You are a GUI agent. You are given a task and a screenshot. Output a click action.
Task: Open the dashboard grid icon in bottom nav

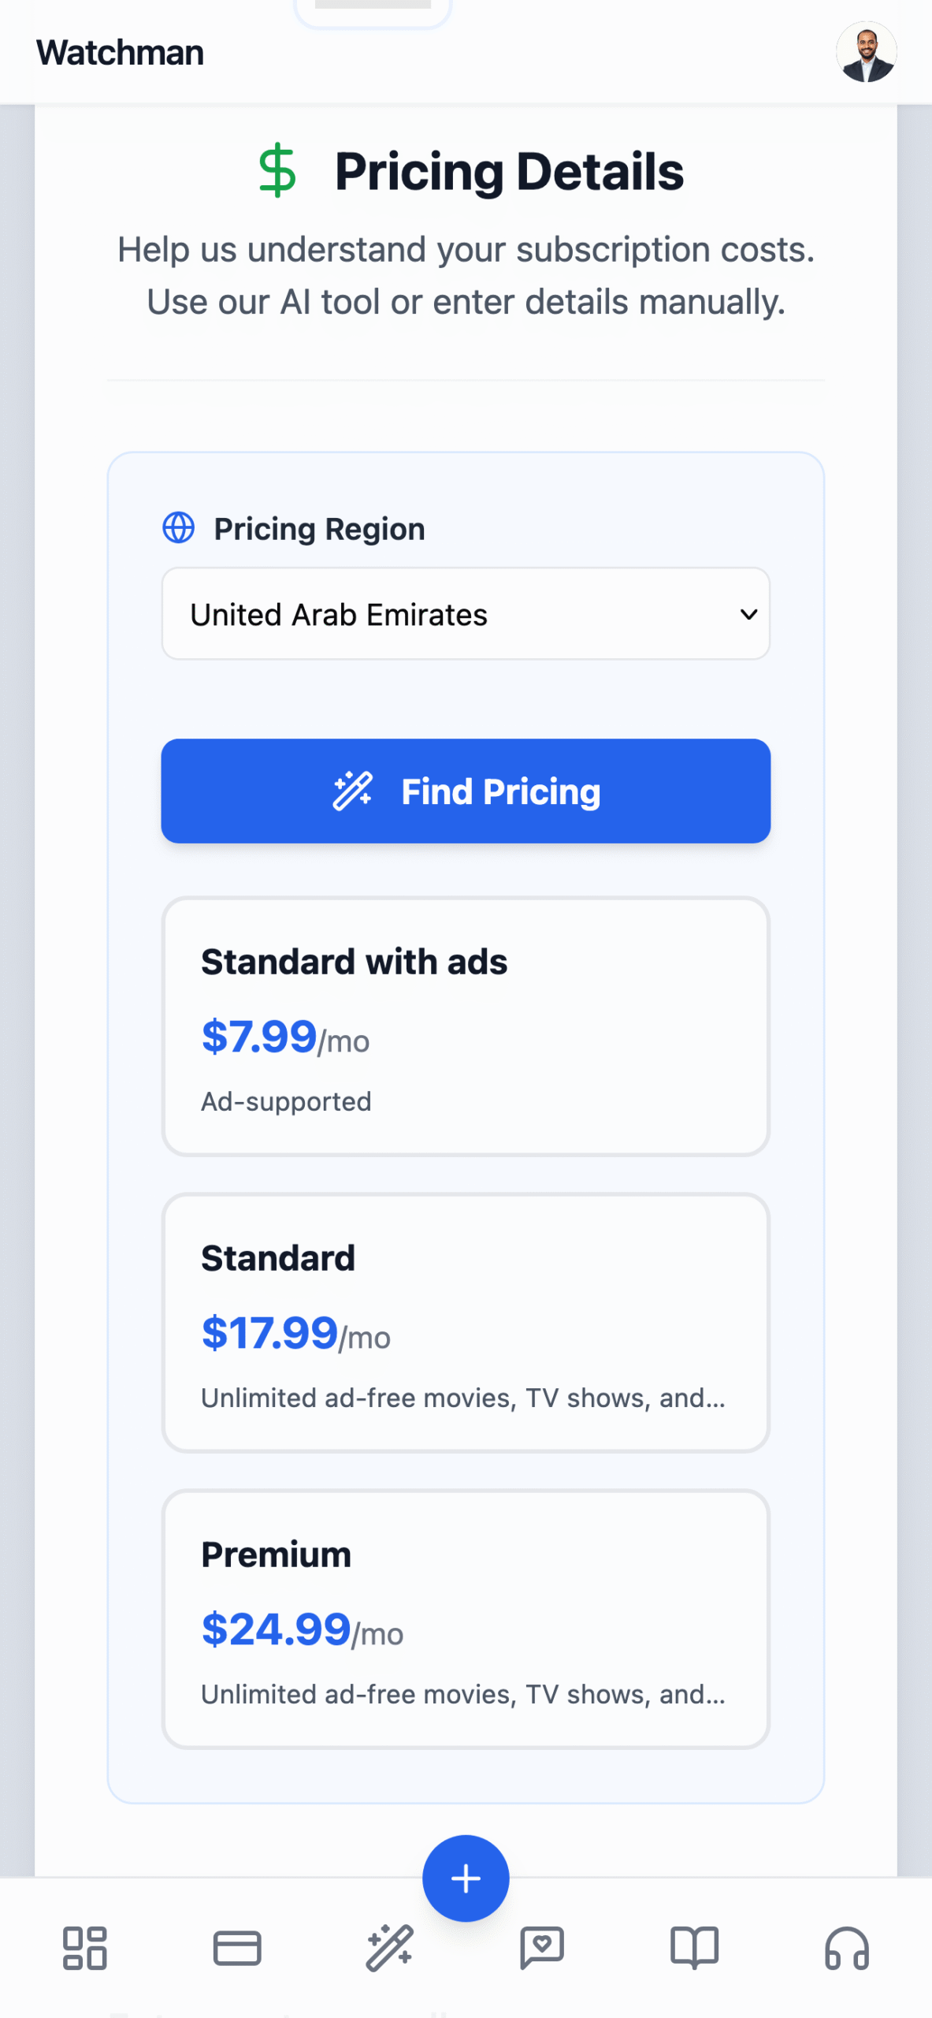point(84,1948)
